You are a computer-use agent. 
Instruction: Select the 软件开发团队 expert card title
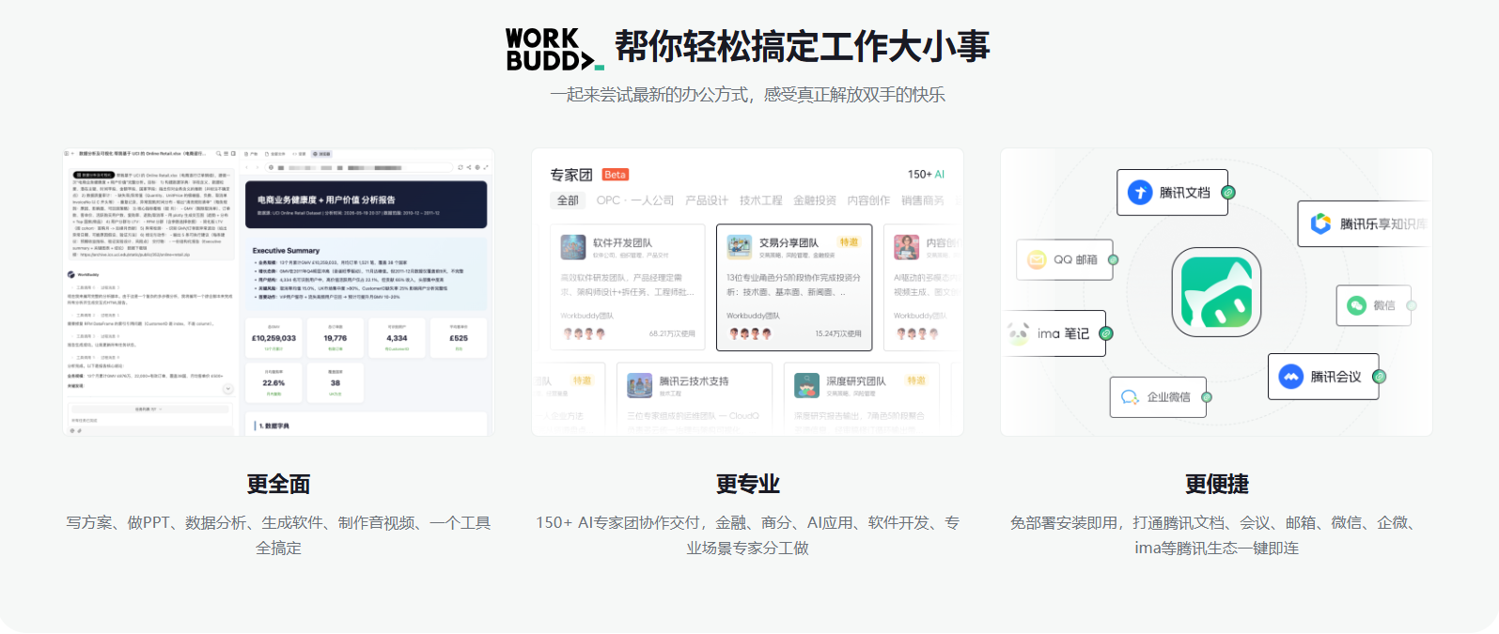622,242
